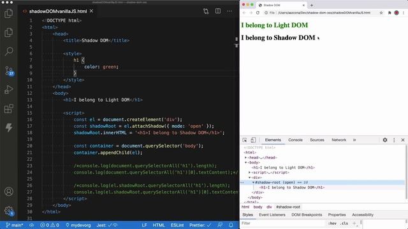Change the HTML language mode
This screenshot has height=229, width=408.
pyautogui.click(x=159, y=225)
